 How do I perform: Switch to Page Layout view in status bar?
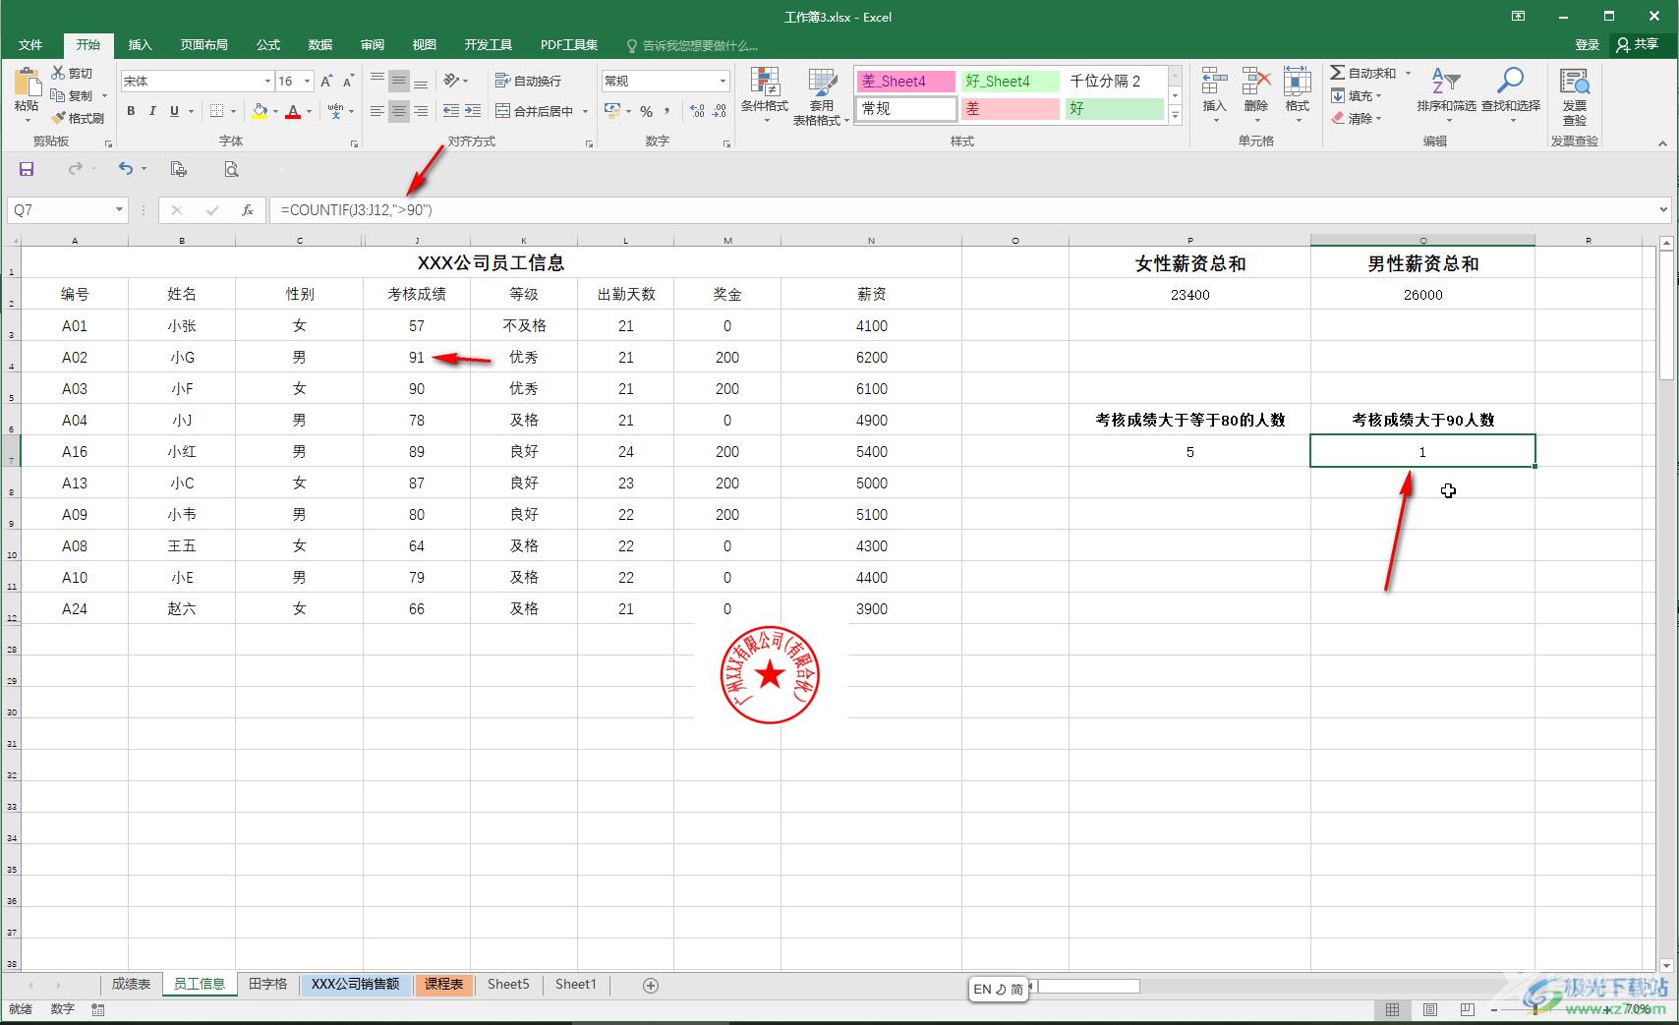[x=1429, y=1009]
